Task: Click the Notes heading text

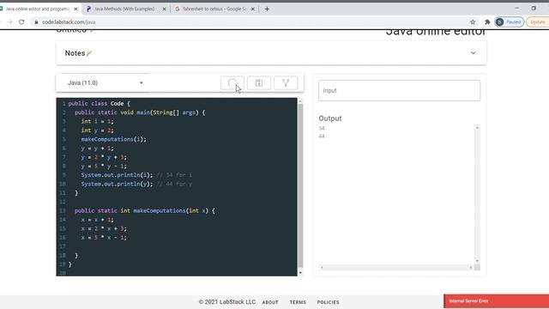Action: 75,53
